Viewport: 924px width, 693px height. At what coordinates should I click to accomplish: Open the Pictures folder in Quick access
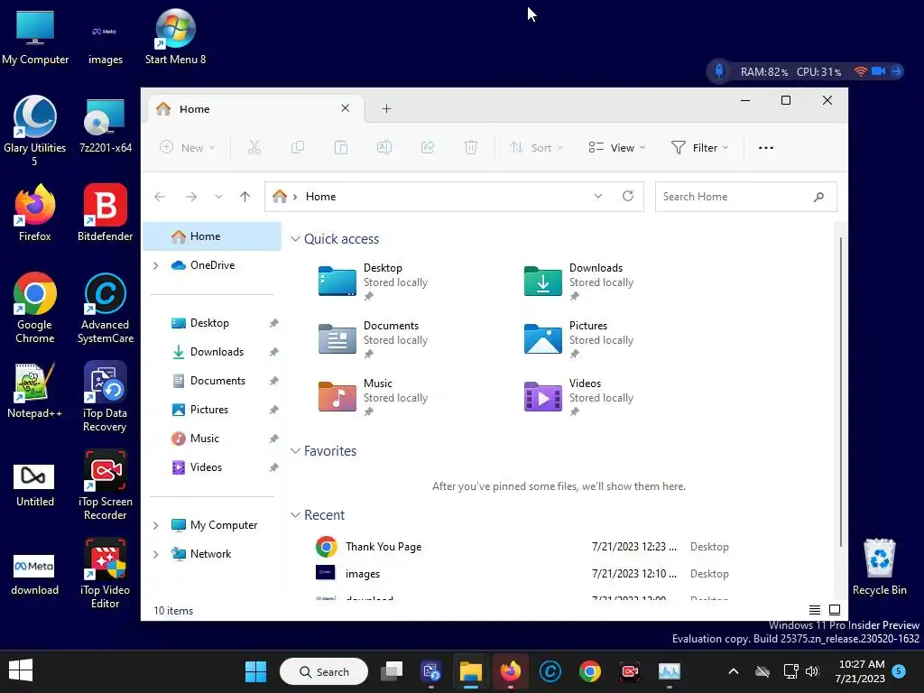coord(578,339)
